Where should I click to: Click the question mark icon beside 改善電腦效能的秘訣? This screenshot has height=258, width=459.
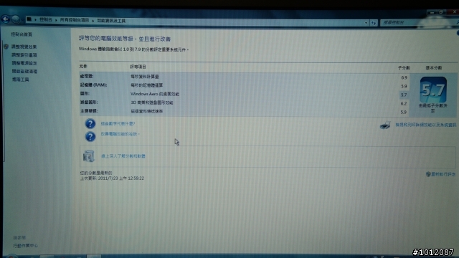click(x=90, y=136)
